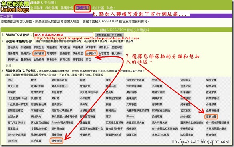234x147 pixels.
Task: Select the iPhone community tag
Action: 130,117
